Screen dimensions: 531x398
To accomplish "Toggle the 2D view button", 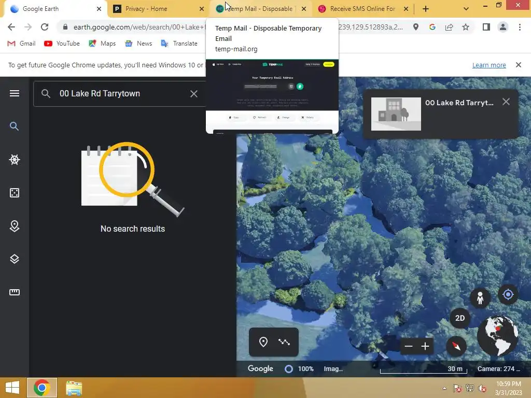I will point(460,318).
